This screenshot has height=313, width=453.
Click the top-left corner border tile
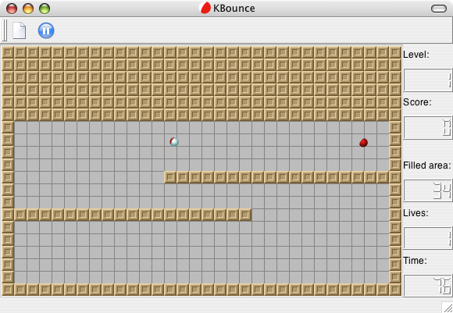[8, 52]
